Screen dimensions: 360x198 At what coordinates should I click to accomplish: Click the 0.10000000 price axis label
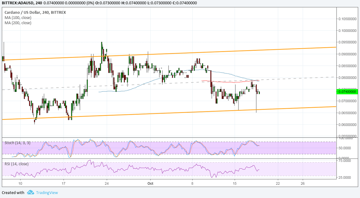[x=347, y=31]
